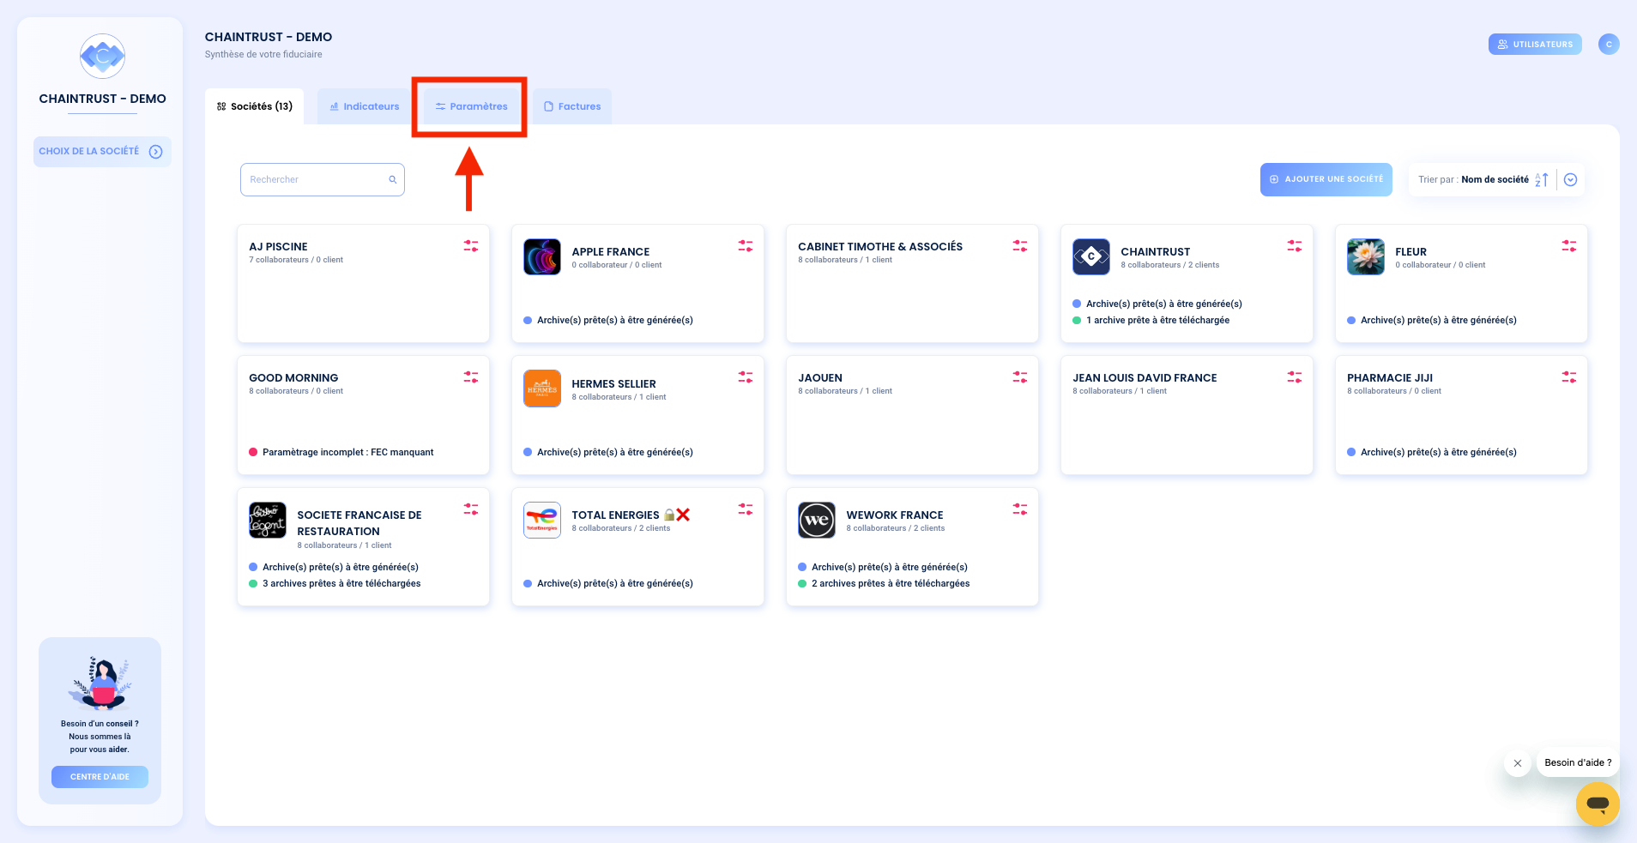
Task: Click '8 collaborateurs / 2 clients' under CHAINTRUST
Action: tap(1169, 265)
